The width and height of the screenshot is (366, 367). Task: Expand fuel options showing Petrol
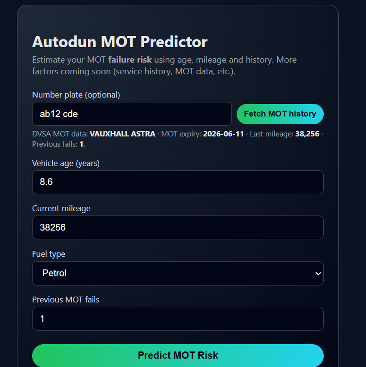point(178,273)
